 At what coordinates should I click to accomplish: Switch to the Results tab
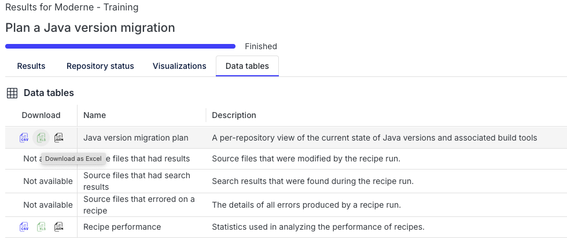click(x=31, y=66)
